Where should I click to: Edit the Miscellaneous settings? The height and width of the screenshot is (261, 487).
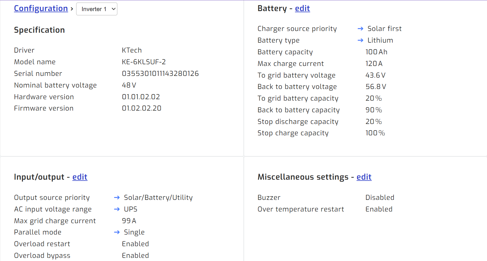pyautogui.click(x=364, y=177)
